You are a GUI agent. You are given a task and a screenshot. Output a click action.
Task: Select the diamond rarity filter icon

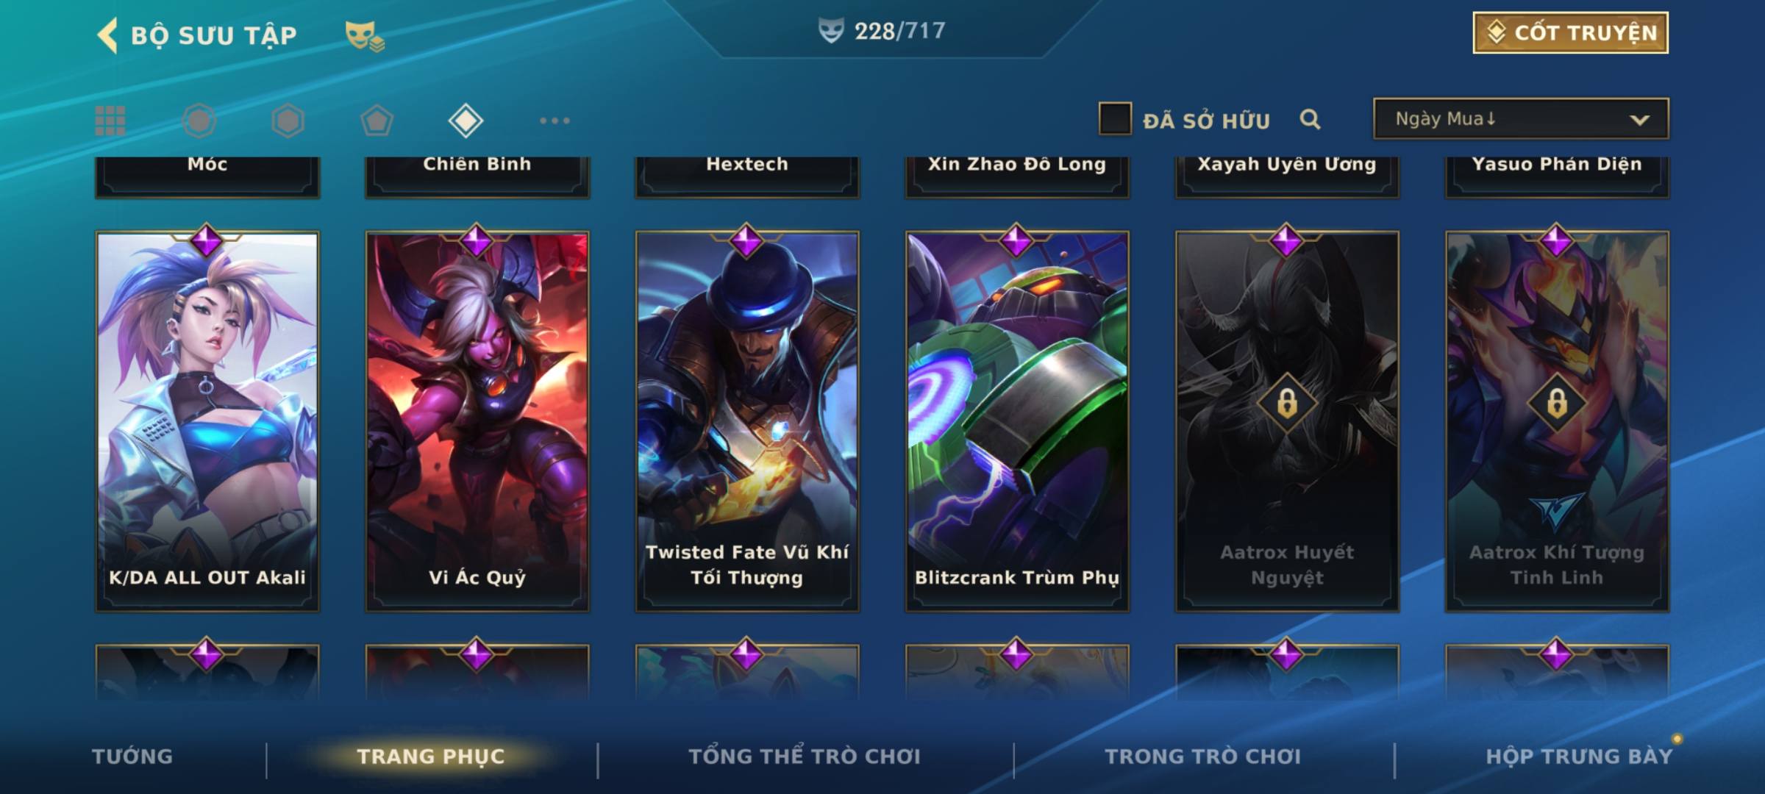coord(466,121)
